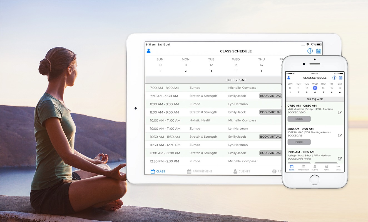Select Wednesday 13 in the phone date strip

[x=315, y=88]
